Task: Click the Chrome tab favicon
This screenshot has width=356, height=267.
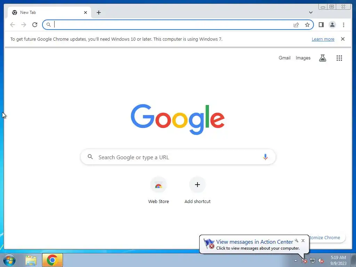Action: 15,13
